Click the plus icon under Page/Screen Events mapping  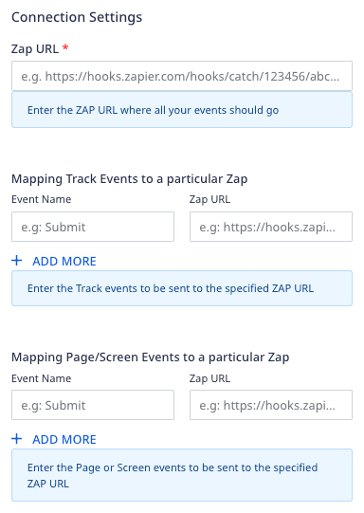[17, 439]
